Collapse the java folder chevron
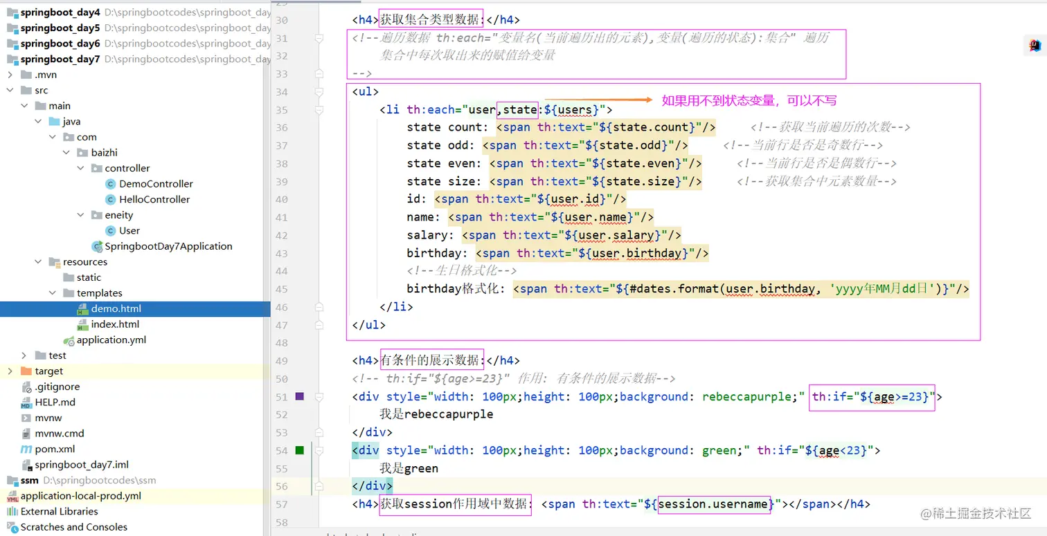The width and height of the screenshot is (1047, 536). point(39,121)
